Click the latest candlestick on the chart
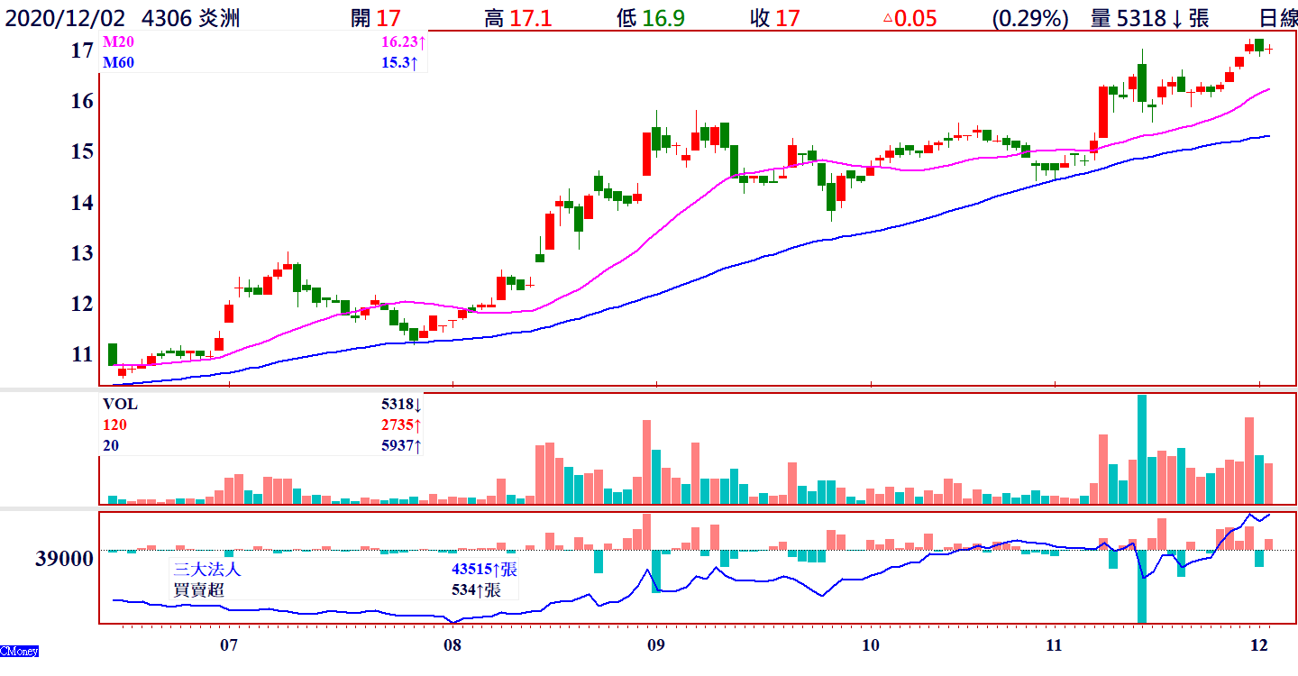Viewport: 1298px width, 676px height. (1269, 50)
